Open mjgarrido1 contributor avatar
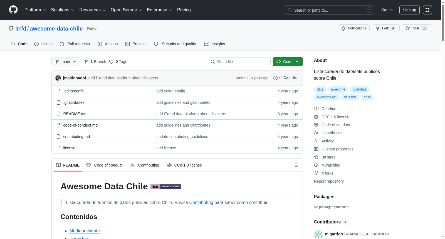 (318, 234)
